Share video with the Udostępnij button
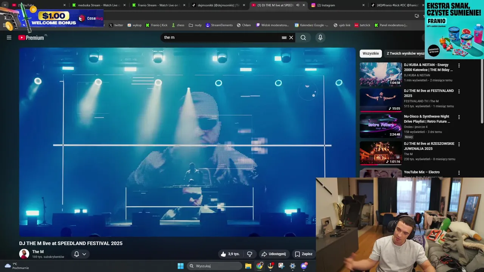Viewport: 484px width, 272px height. click(274, 254)
